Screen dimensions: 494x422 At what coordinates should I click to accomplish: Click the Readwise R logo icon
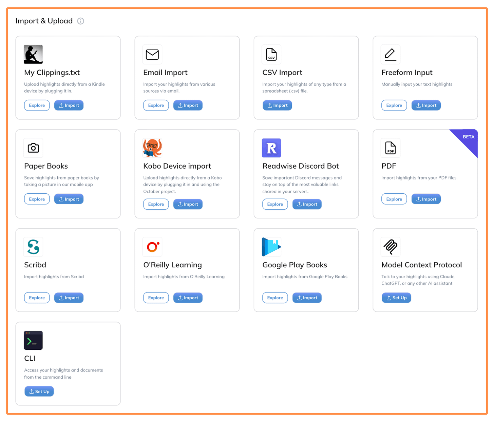(271, 148)
